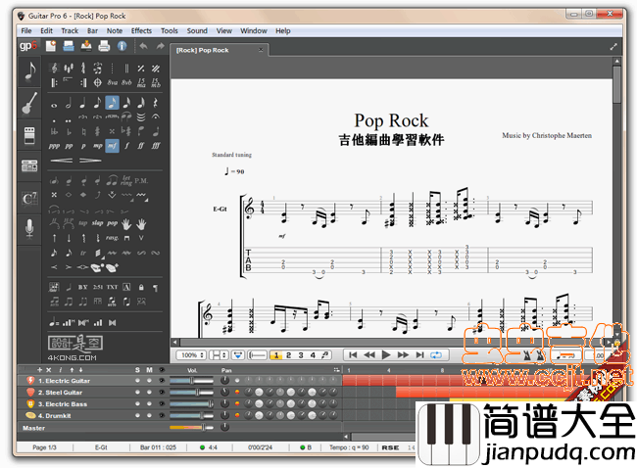
Task: Insert crescendo hairpin
Action: click(62, 161)
